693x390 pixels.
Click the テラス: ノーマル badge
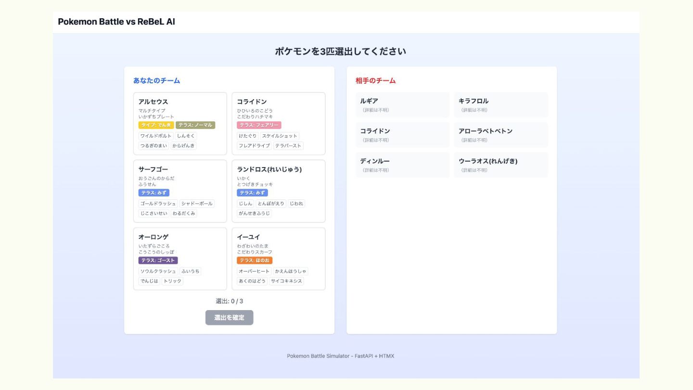(x=195, y=125)
